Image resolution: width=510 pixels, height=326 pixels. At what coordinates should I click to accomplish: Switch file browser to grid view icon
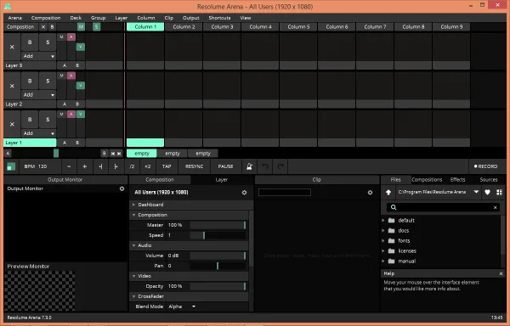499,192
